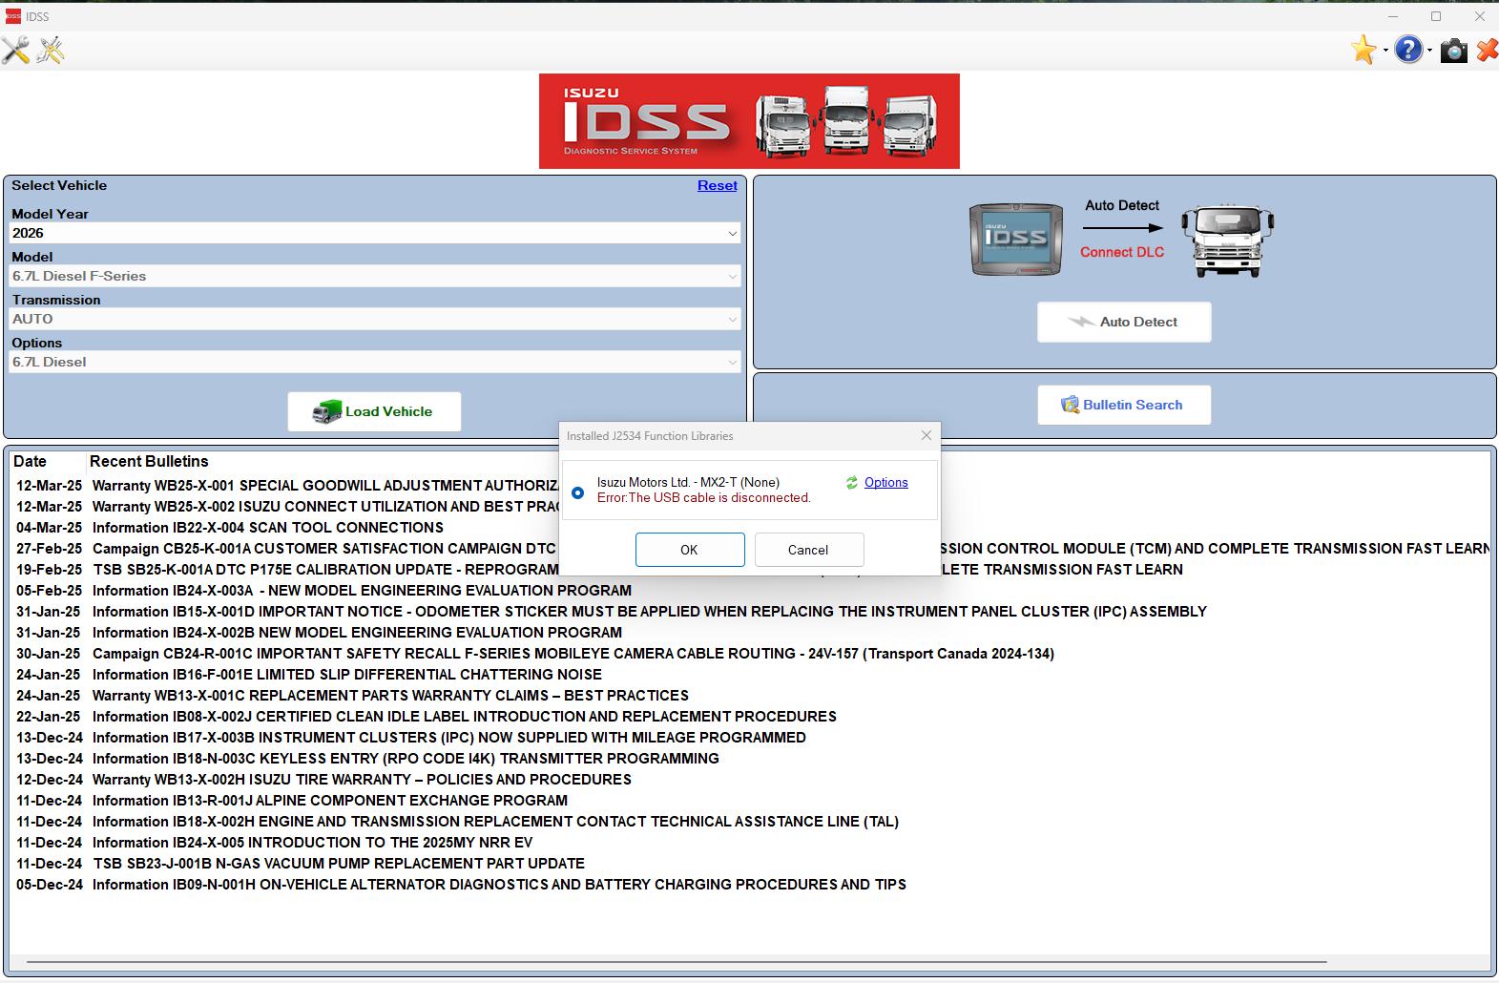
Task: Click the yellow star favorites icon
Action: (1364, 50)
